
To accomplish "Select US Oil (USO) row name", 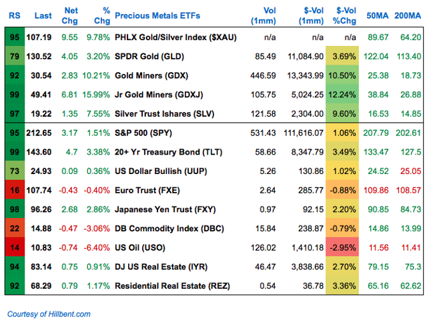I will [x=140, y=247].
